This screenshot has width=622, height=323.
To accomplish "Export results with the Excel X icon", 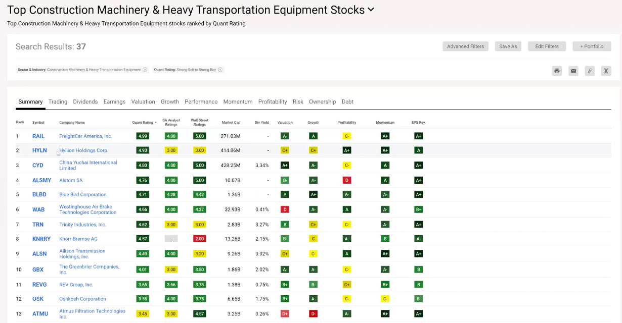I will pos(606,71).
